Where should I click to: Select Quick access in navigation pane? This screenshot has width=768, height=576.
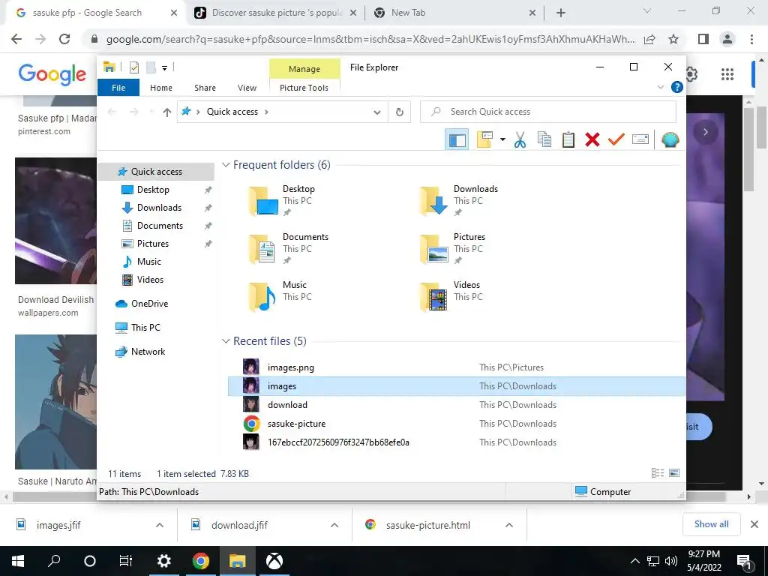click(156, 172)
